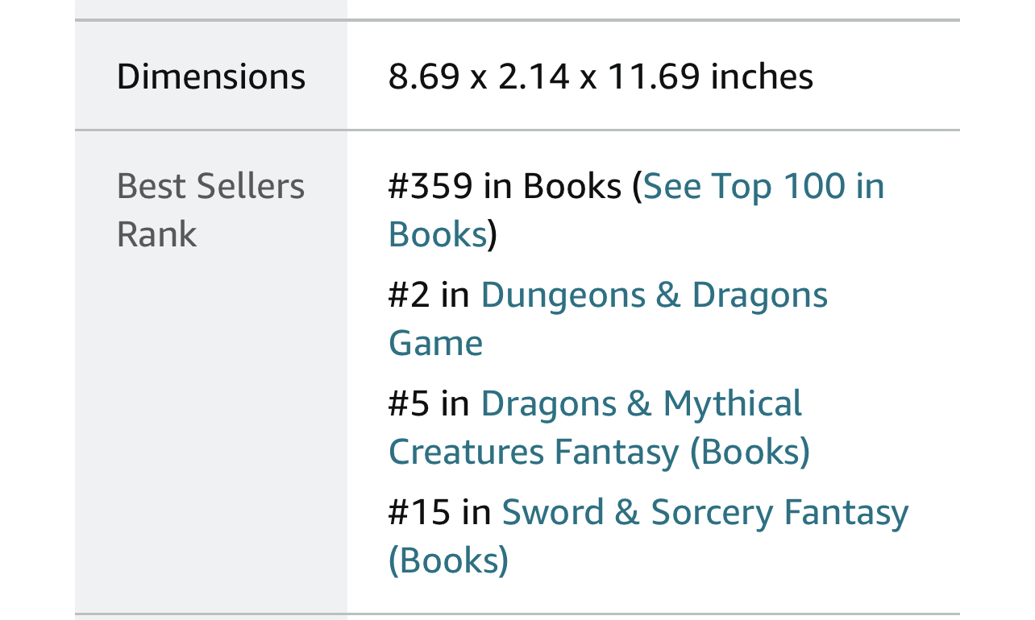Visit Dragons & Mythical Creatures Fantasy category
1035x620 pixels.
coord(599,428)
